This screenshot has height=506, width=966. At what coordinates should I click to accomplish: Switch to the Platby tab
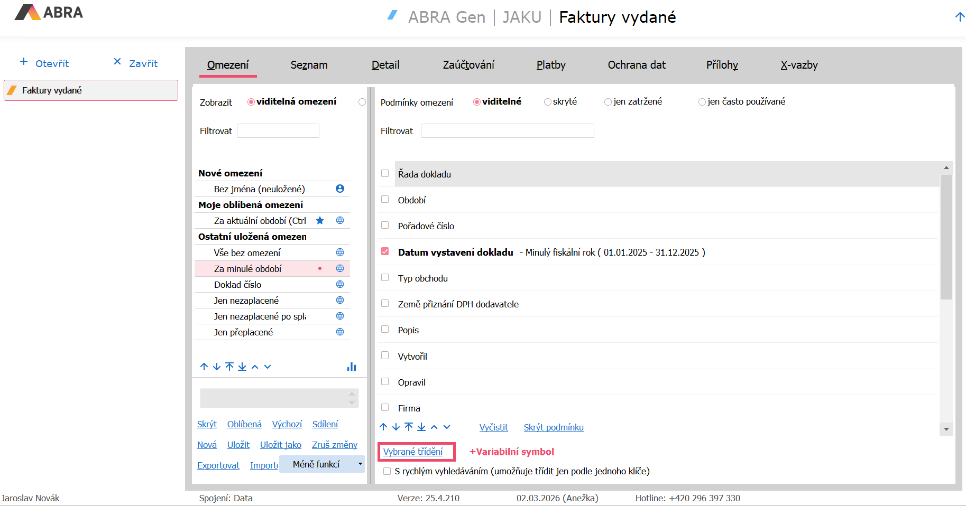(x=551, y=65)
